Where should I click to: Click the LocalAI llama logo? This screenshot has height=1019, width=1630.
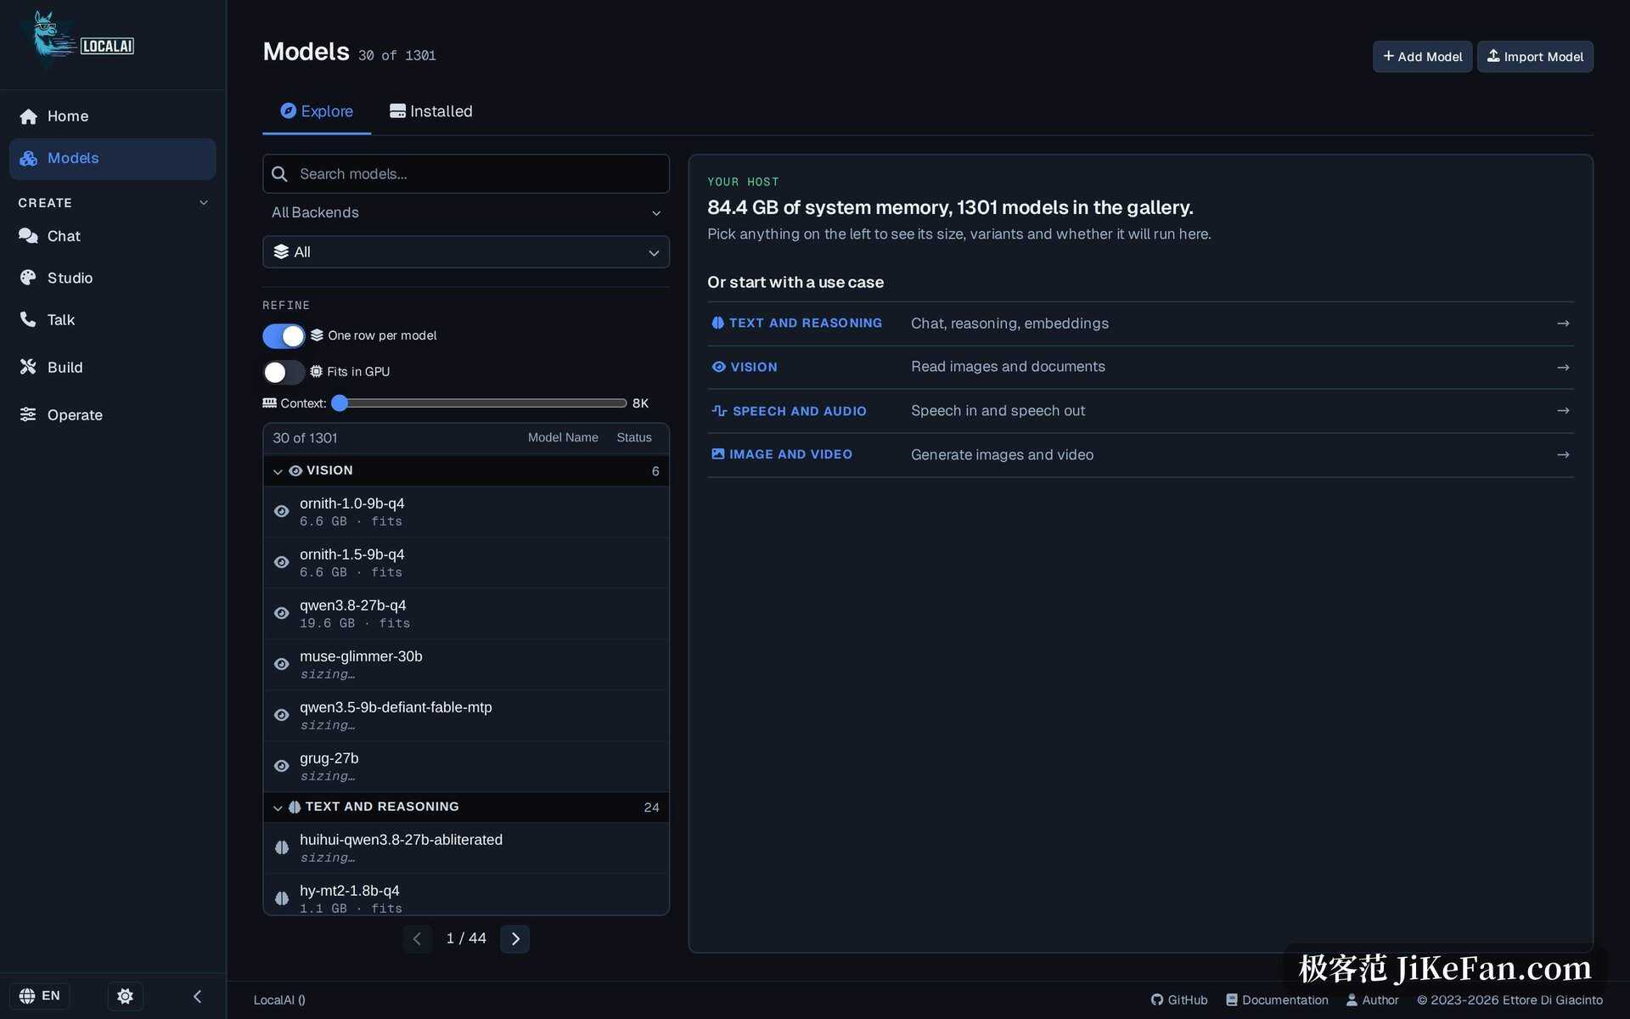coord(77,41)
